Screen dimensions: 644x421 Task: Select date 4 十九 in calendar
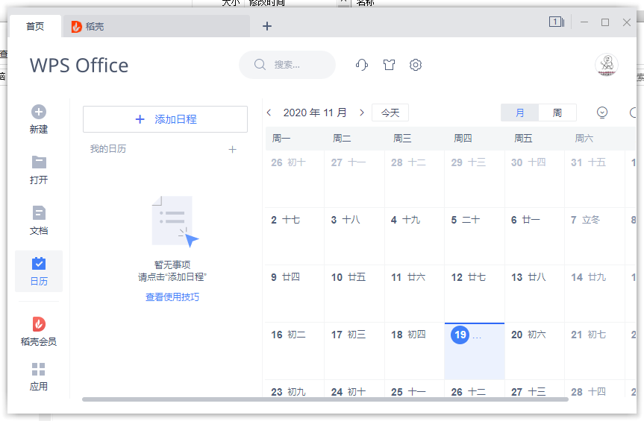pos(414,236)
